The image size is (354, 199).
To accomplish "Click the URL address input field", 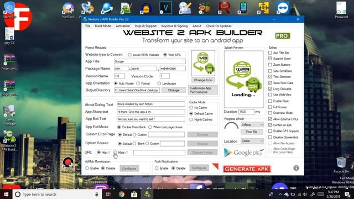I will (x=159, y=153).
